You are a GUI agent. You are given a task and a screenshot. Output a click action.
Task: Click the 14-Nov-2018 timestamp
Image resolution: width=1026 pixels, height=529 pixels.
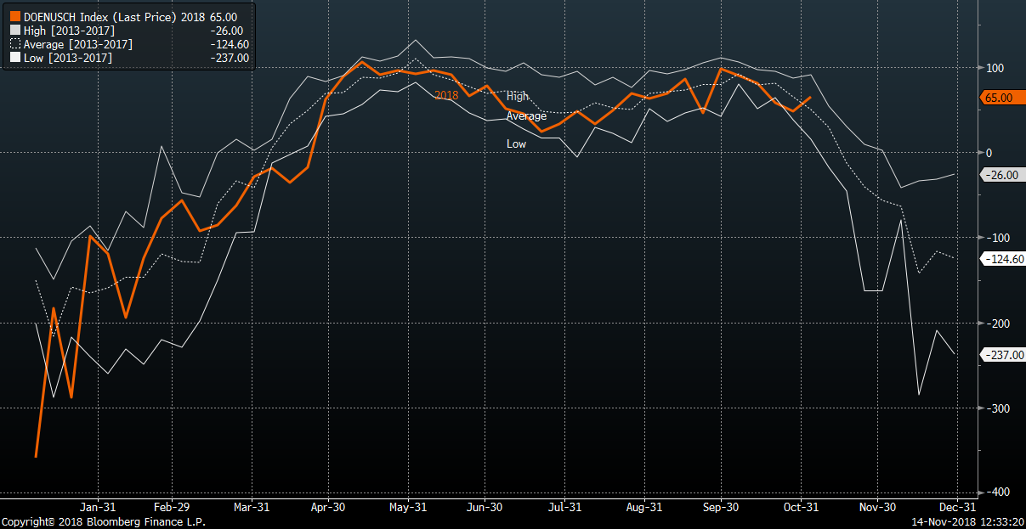pos(967,522)
